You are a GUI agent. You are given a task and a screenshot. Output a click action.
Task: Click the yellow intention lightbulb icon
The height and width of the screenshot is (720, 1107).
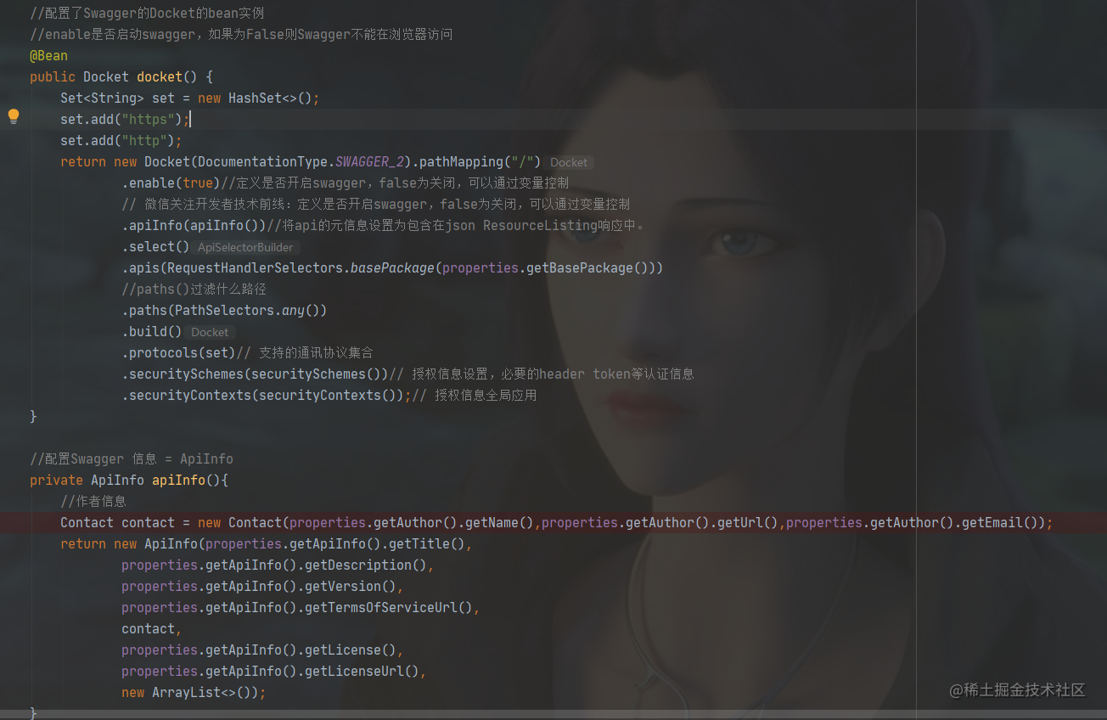tap(13, 116)
